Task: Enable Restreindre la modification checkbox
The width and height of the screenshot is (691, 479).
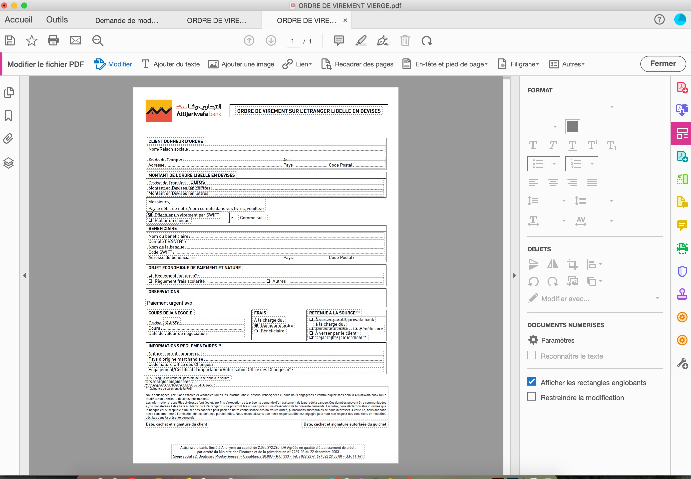Action: pos(531,397)
